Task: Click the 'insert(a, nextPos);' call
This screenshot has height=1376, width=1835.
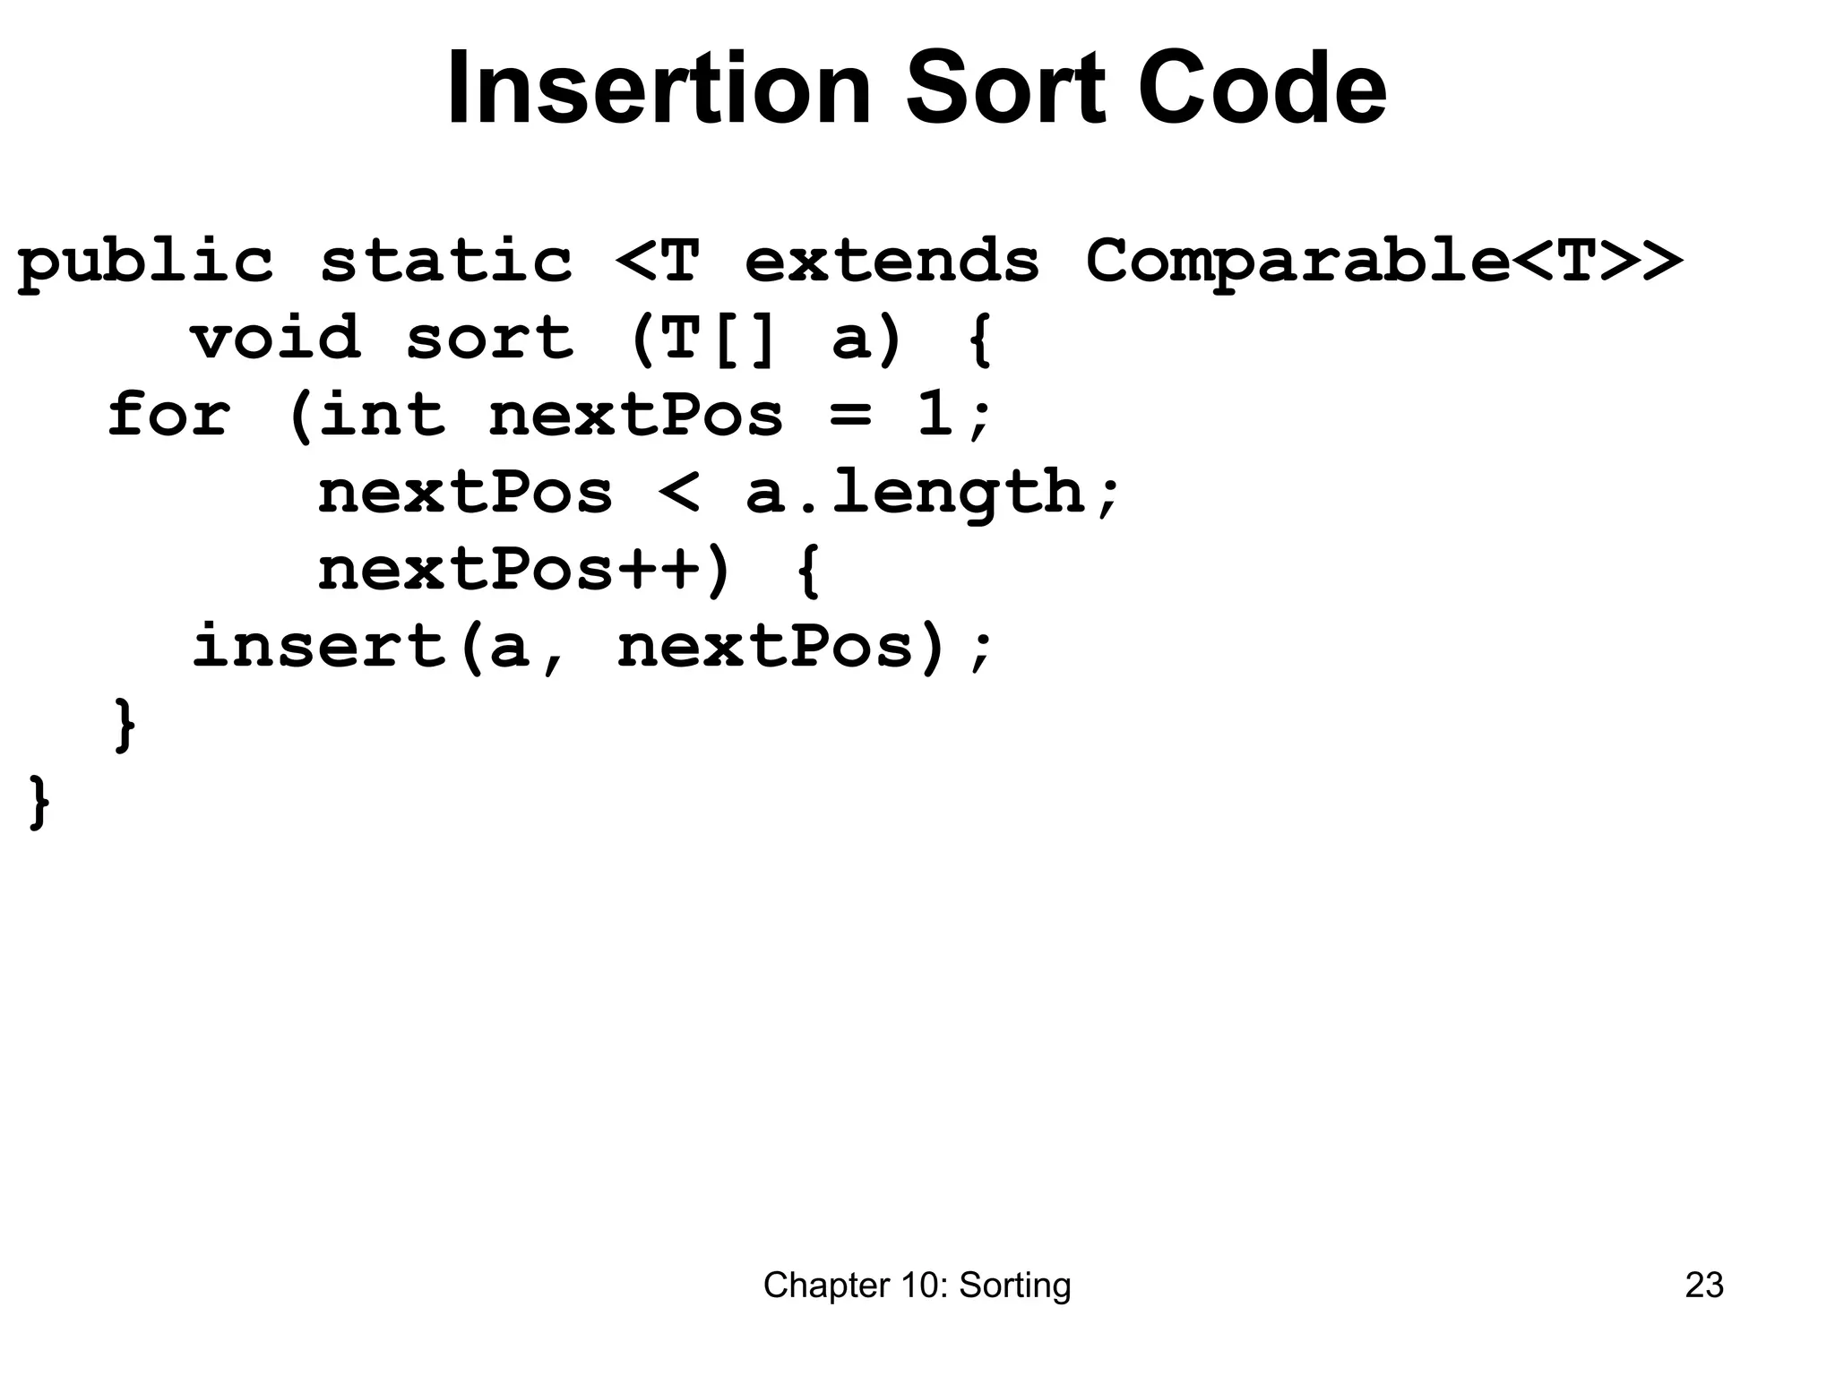Action: point(592,647)
